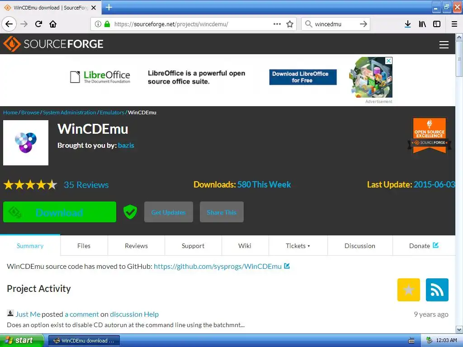Image resolution: width=463 pixels, height=347 pixels.
Task: Click the Browse breadcrumb link
Action: click(30, 113)
